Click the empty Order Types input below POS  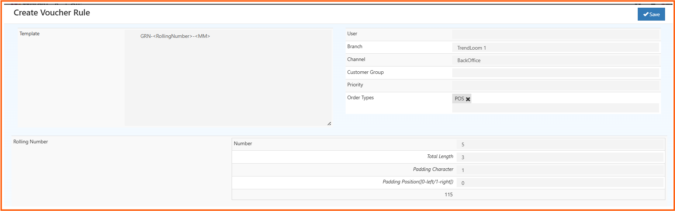pos(555,108)
